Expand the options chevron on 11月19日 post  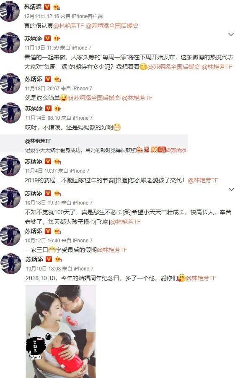(x=231, y=34)
